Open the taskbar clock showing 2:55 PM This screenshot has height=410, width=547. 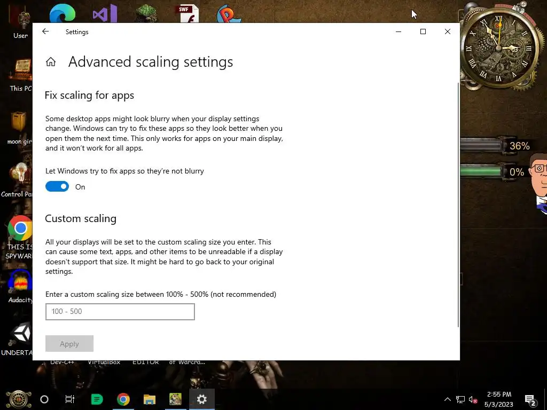pyautogui.click(x=499, y=399)
